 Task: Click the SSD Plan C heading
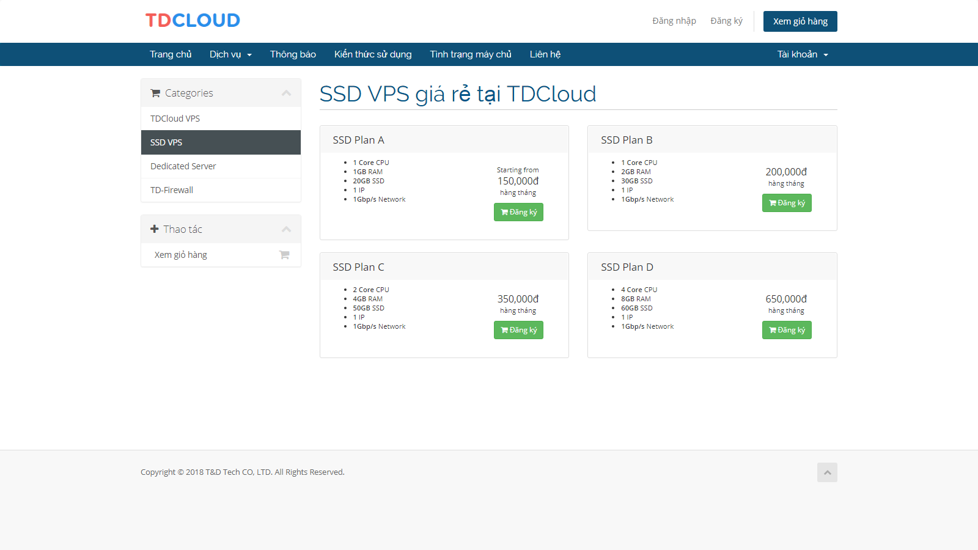click(358, 267)
